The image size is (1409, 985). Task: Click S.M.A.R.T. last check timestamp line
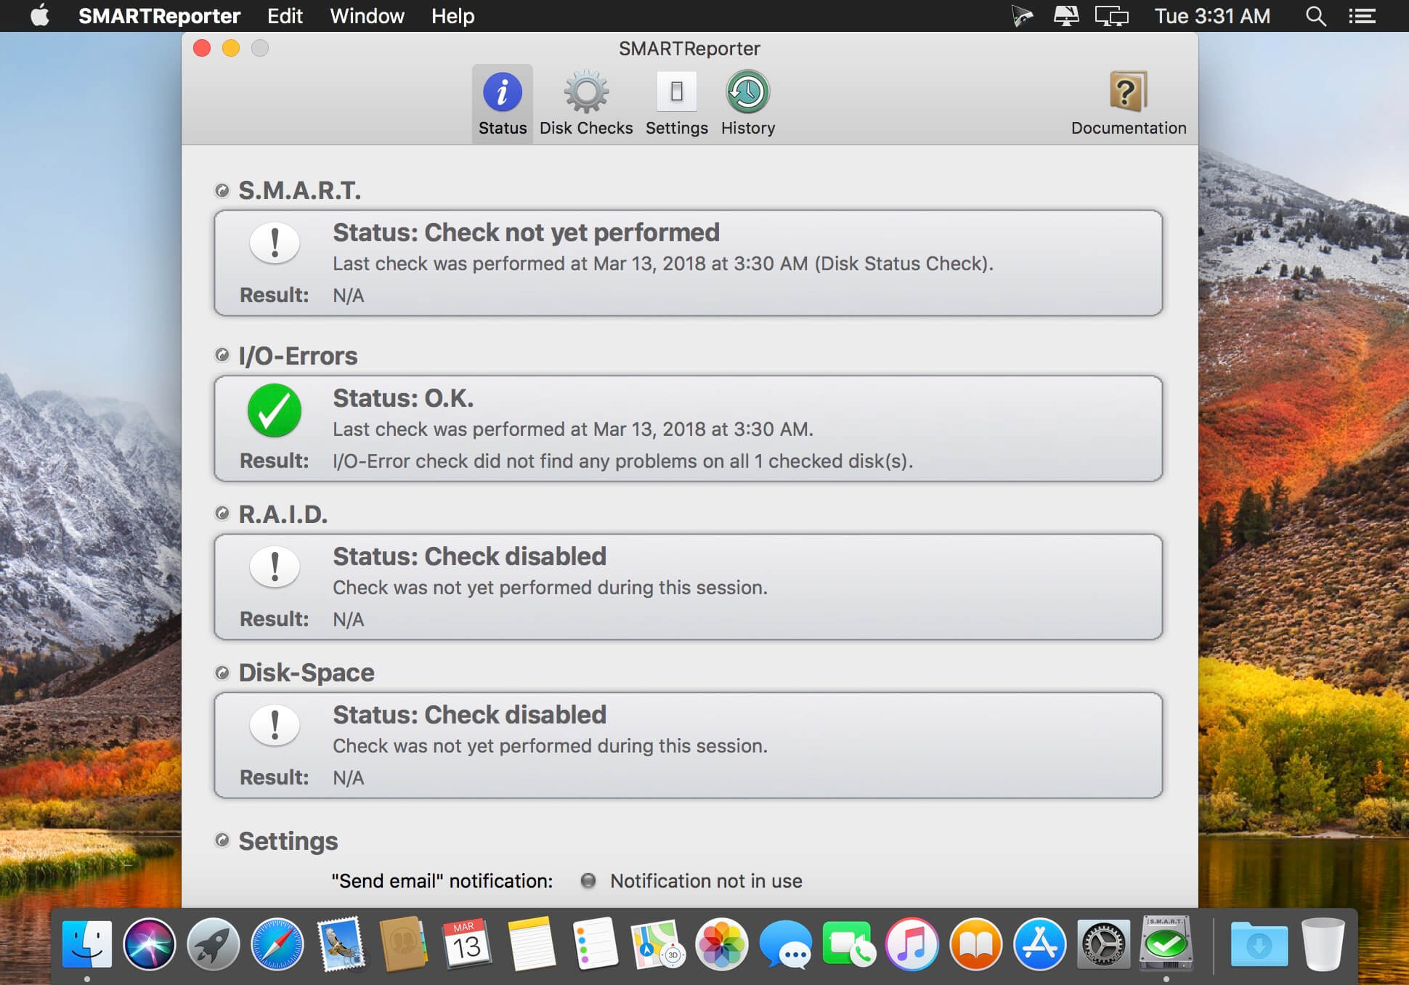662,264
